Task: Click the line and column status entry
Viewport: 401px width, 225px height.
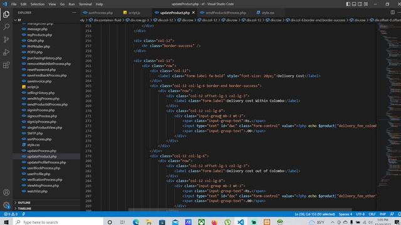Action: [315, 214]
